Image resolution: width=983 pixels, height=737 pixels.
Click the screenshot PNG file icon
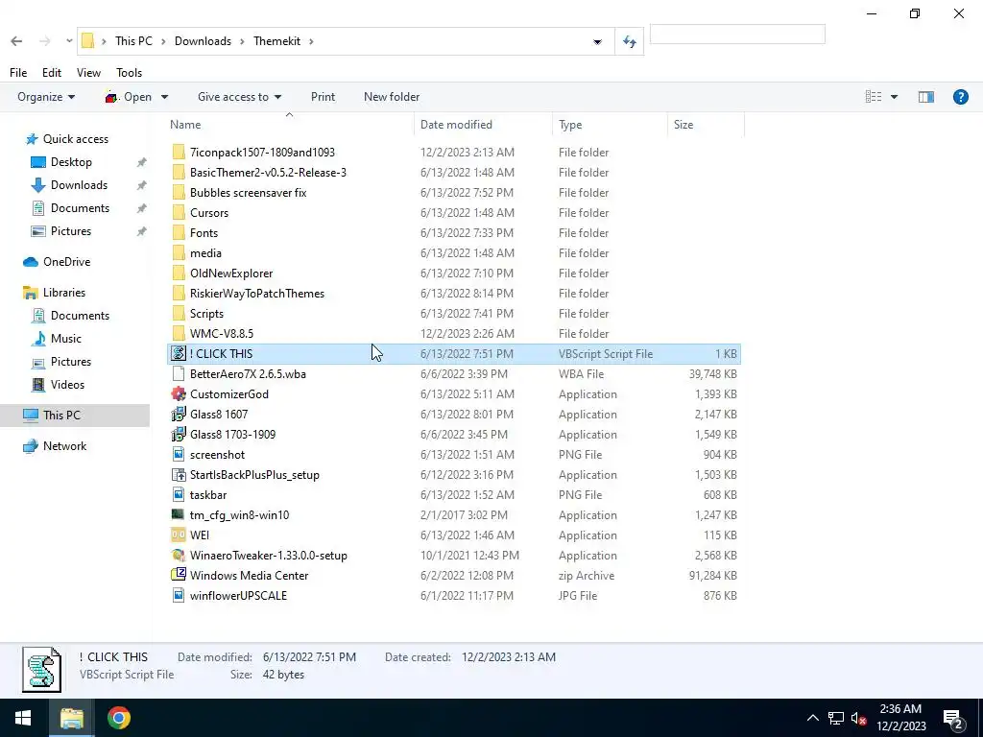pos(179,454)
